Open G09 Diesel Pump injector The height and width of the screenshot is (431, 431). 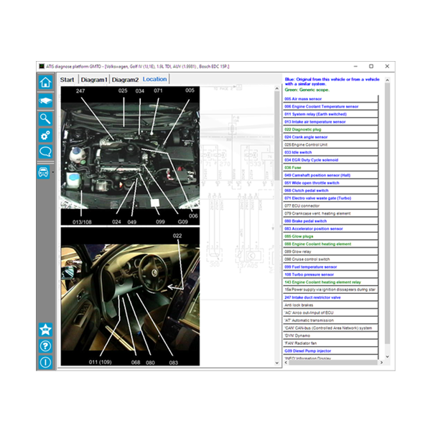[330, 351]
